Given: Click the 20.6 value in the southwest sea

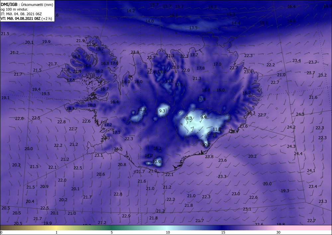Looking at the screenshot, I should click(x=101, y=174).
